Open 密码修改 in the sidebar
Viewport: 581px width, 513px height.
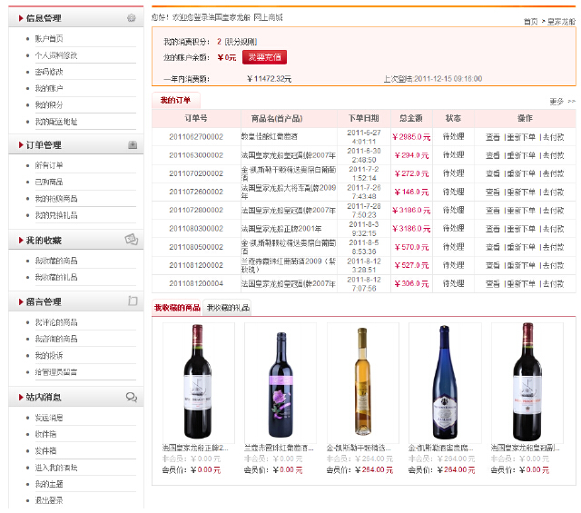tap(49, 72)
